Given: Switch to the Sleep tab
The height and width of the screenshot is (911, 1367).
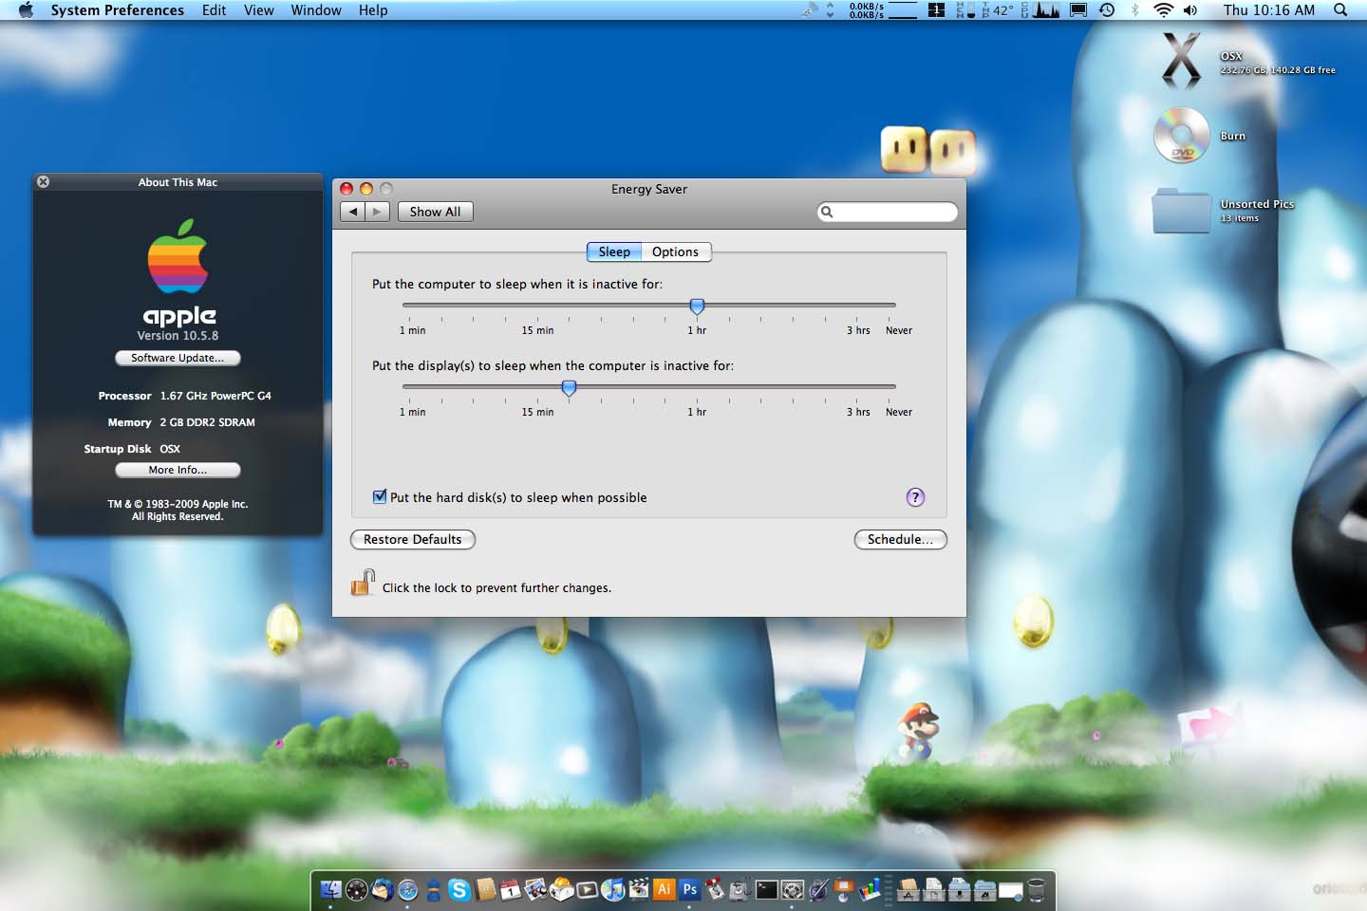Looking at the screenshot, I should click(614, 251).
